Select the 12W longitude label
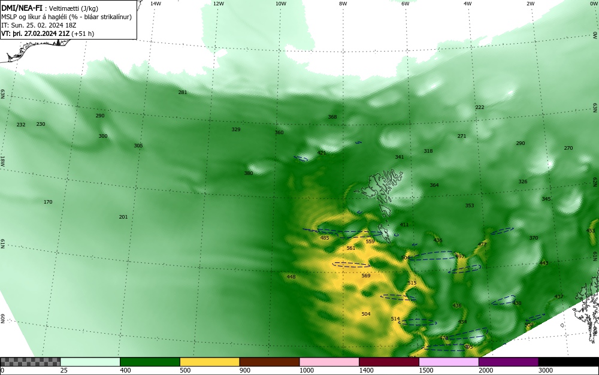599x375 pixels. click(x=218, y=4)
